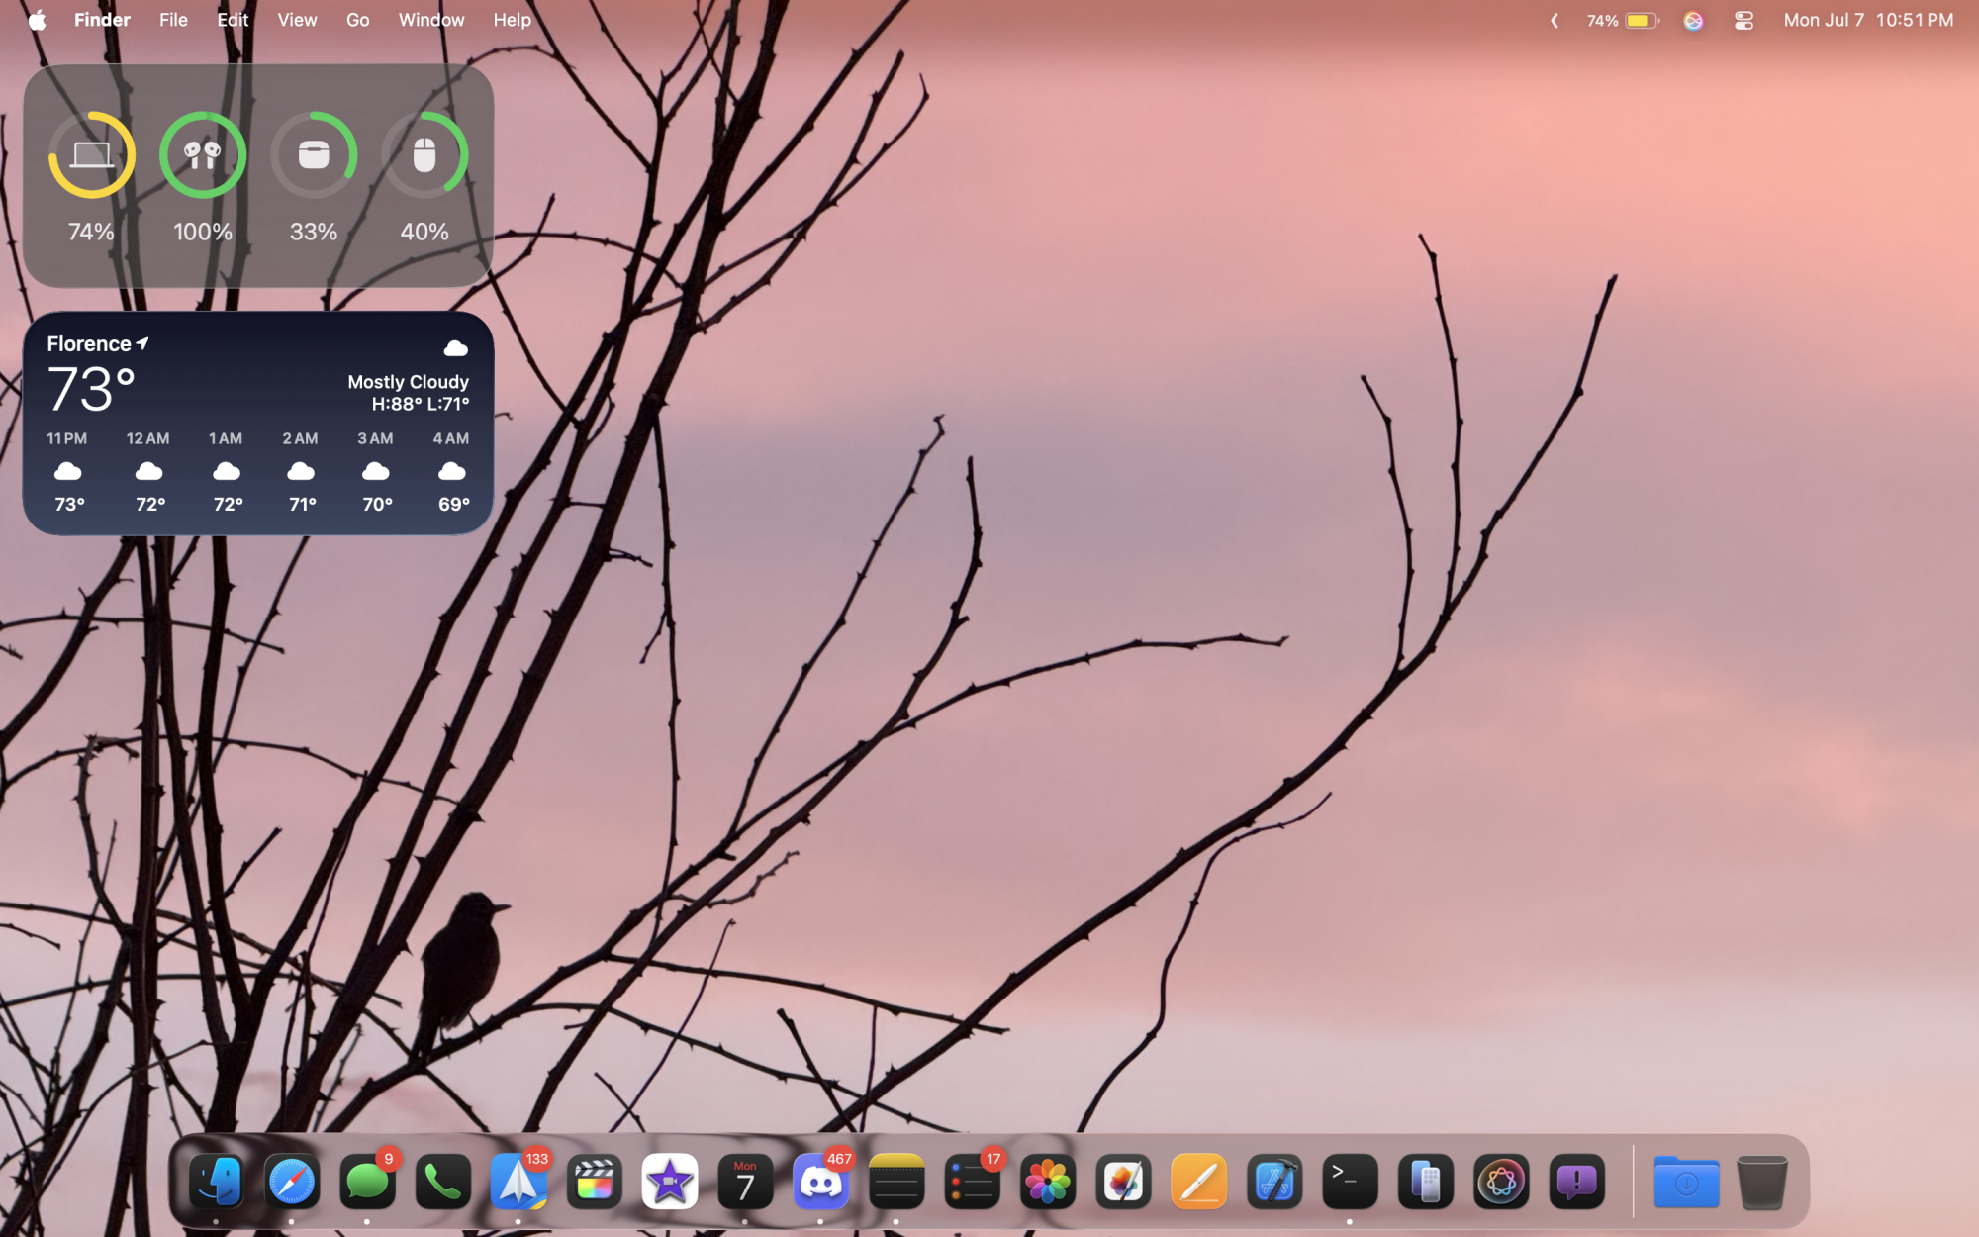Screen dimensions: 1979x1237
Task: Click the AirPods 100% battery ring
Action: click(x=203, y=155)
